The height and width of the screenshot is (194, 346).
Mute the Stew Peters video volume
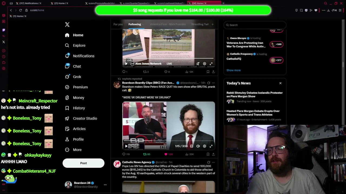click(198, 146)
